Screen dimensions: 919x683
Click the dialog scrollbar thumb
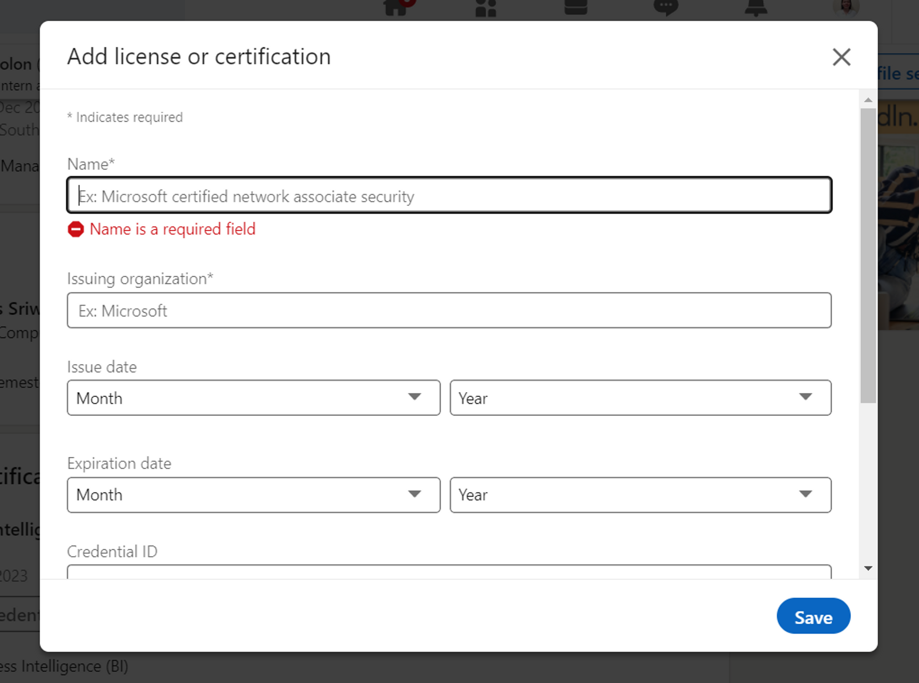click(868, 256)
